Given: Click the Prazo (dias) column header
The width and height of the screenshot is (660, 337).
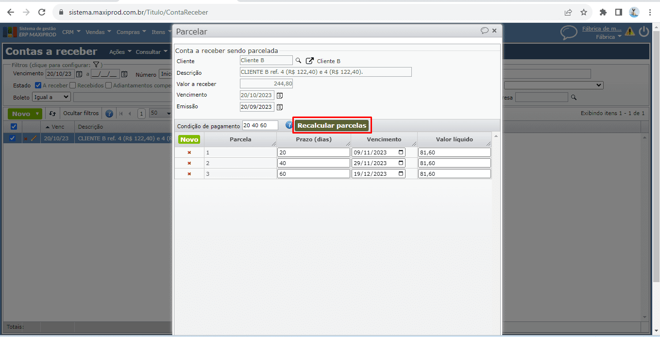Looking at the screenshot, I should [x=314, y=139].
